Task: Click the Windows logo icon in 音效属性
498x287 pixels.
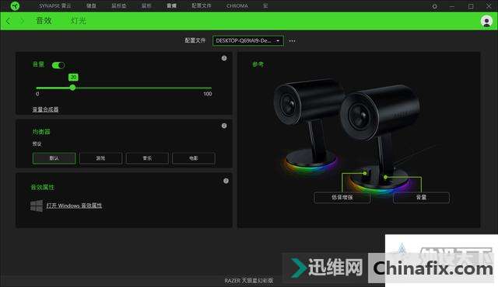Action: 37,206
